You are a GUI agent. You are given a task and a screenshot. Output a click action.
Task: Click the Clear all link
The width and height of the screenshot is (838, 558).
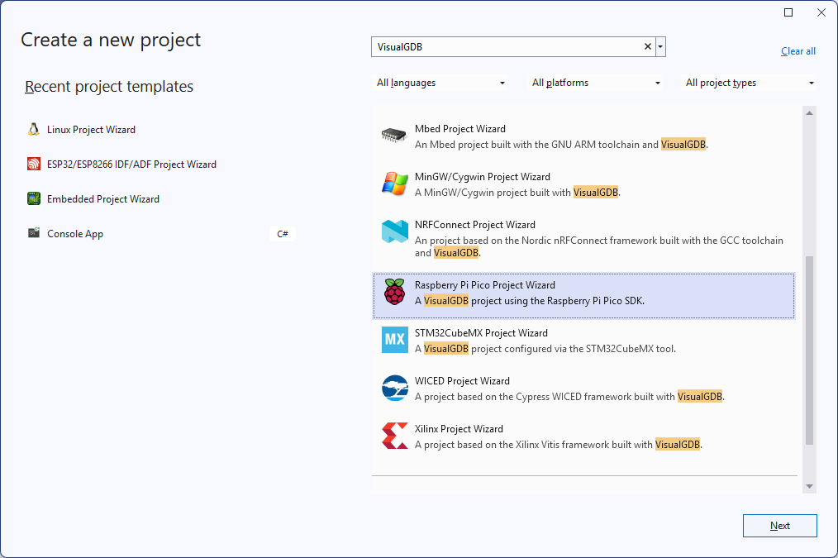pos(798,51)
